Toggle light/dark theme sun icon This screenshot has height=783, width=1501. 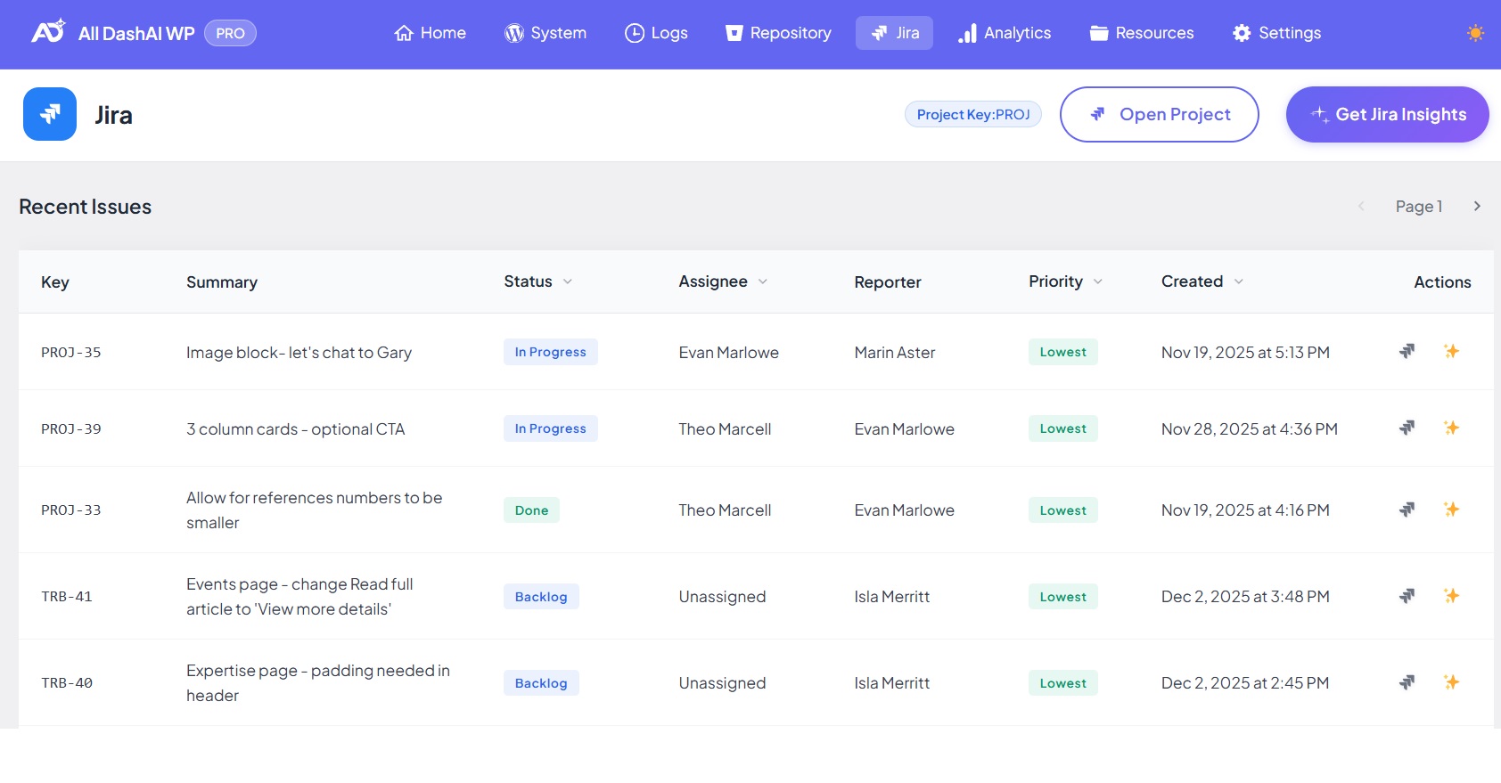(1475, 33)
